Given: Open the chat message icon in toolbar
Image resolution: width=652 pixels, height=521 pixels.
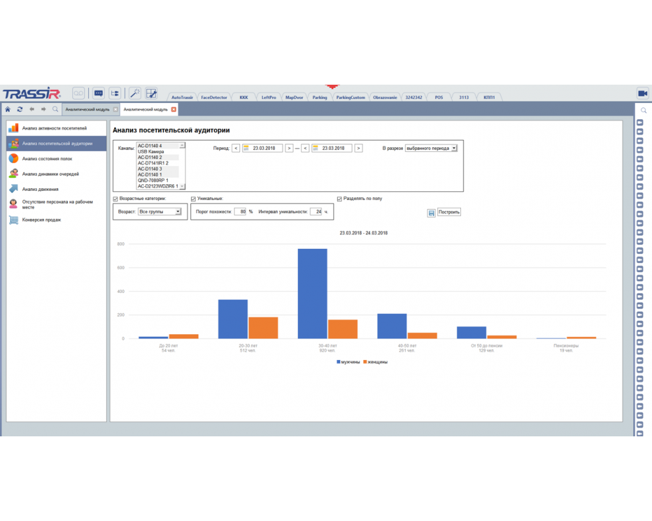Looking at the screenshot, I should click(x=98, y=93).
